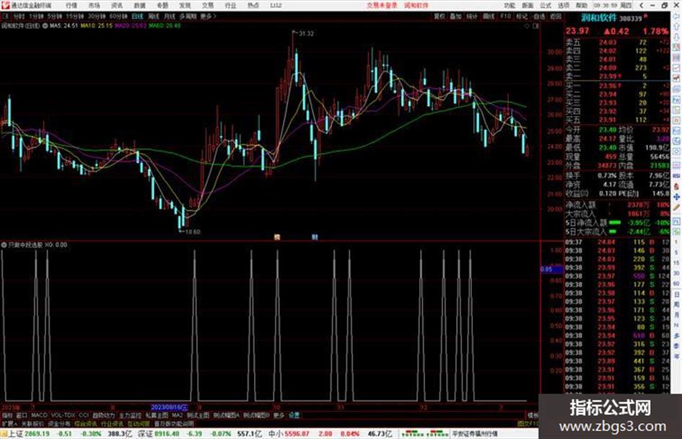The height and width of the screenshot is (439, 682).
Task: Select the 主力监控 indicator tab
Action: tap(130, 415)
